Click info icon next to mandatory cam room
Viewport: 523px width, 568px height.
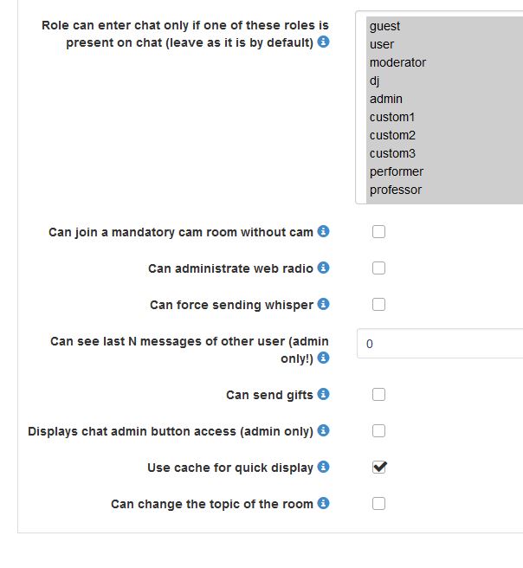click(323, 231)
